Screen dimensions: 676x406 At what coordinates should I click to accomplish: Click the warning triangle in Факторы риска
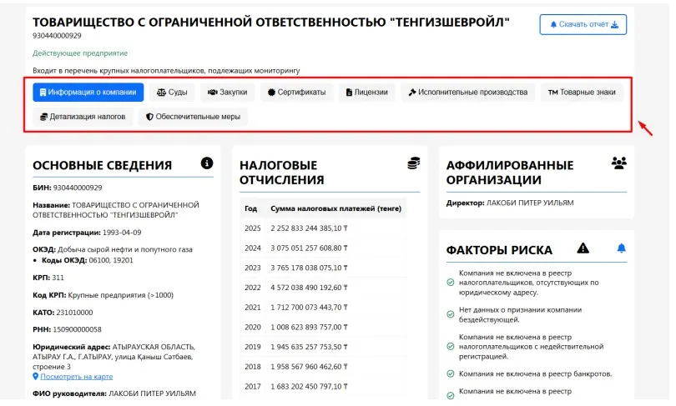click(x=583, y=248)
